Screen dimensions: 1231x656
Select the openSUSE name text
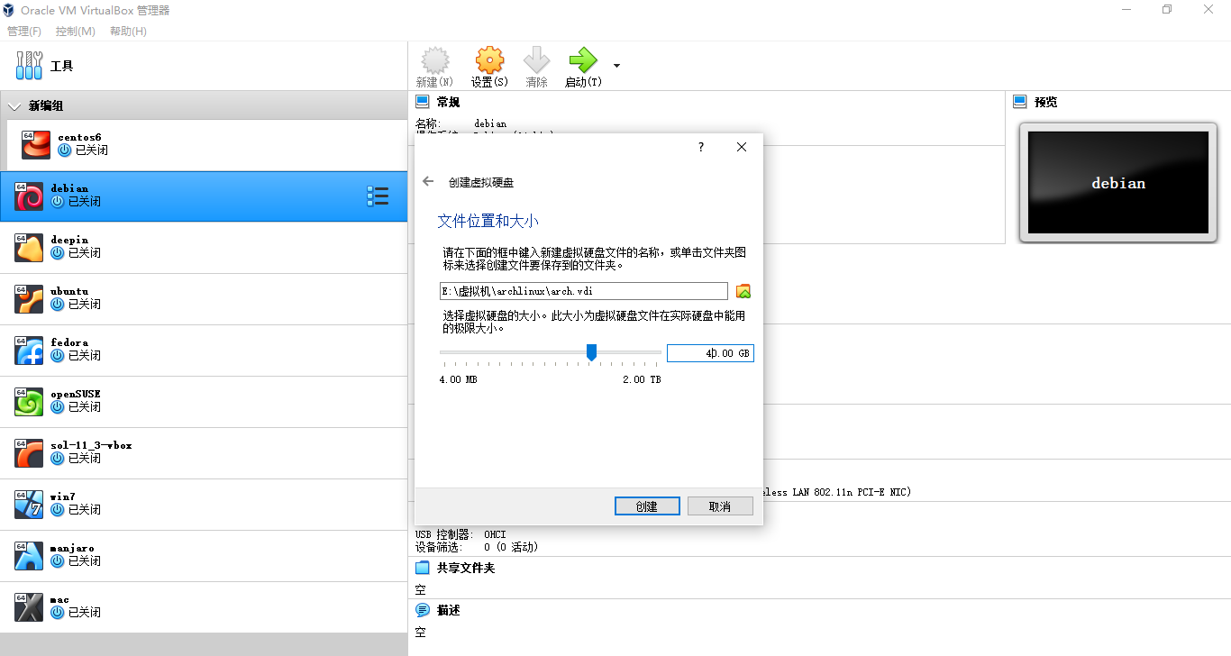[x=76, y=394]
